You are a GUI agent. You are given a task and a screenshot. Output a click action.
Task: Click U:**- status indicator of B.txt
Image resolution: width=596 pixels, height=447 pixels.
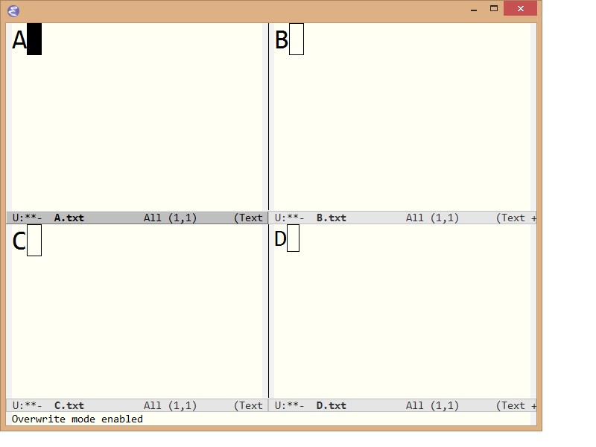289,218
